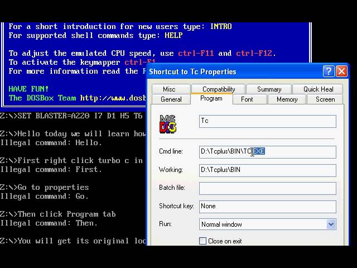Close the Shortcut to Tc Properties dialog
Viewport: 357px width, 268px height.
pyautogui.click(x=342, y=71)
